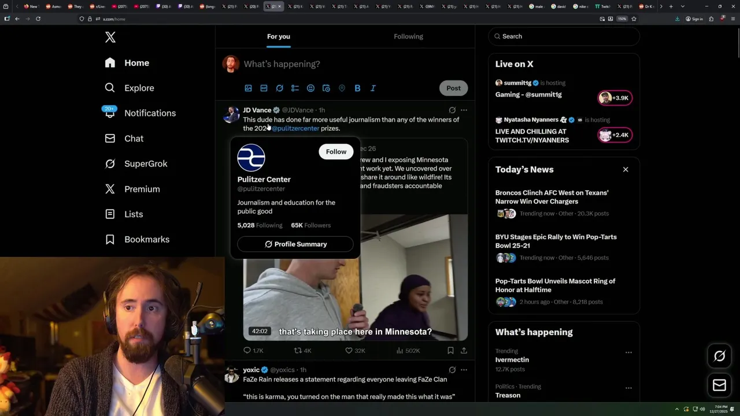Image resolution: width=740 pixels, height=416 pixels.
Task: Open more options for Ivermectin trend
Action: pyautogui.click(x=628, y=352)
